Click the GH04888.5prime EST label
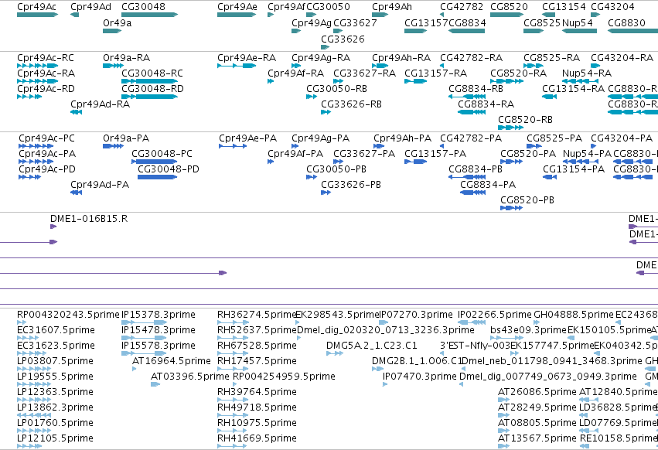The image size is (658, 450). pos(574,315)
